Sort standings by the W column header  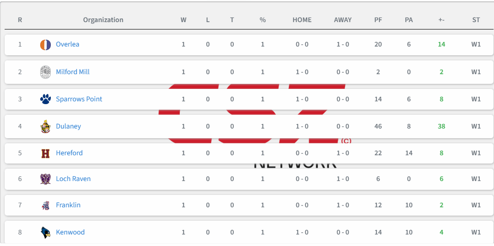[183, 20]
